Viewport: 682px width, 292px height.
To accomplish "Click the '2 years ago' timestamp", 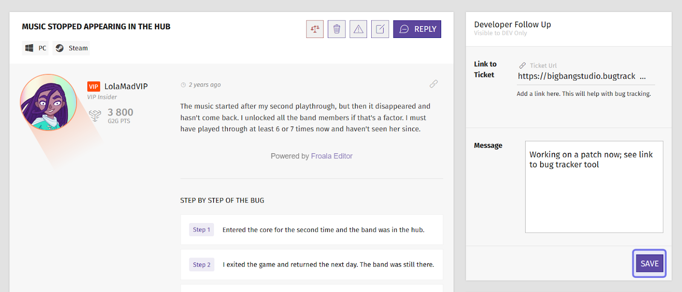I will click(x=205, y=85).
